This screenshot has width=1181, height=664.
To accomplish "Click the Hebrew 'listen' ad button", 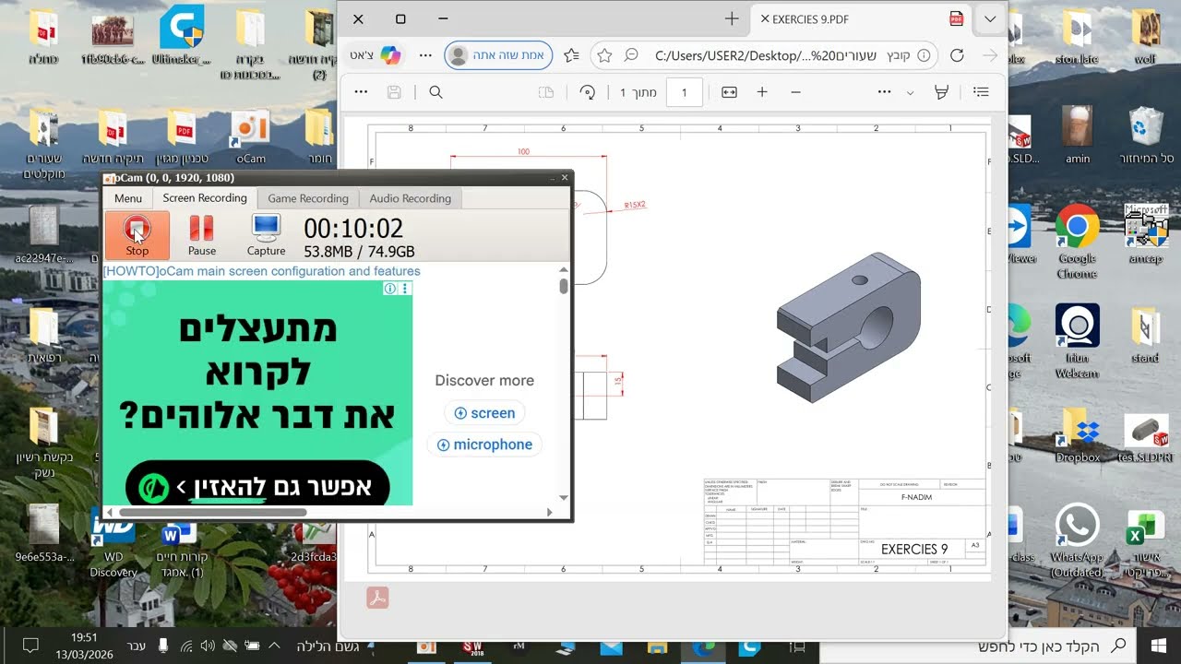I will pos(257,486).
